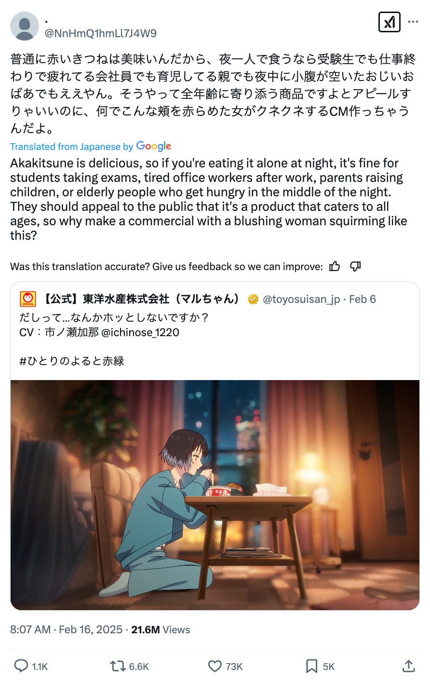The height and width of the screenshot is (682, 430).
Task: Click the gold verified badge icon
Action: click(253, 300)
